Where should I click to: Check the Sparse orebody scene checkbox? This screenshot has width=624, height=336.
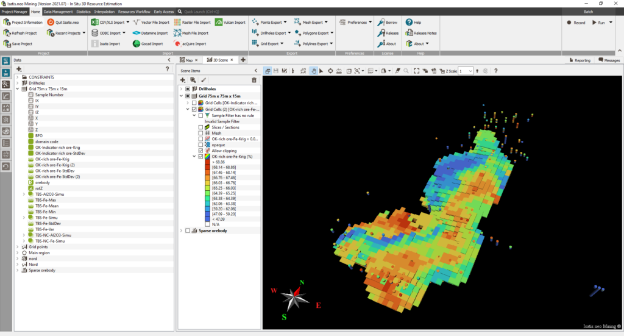pyautogui.click(x=188, y=231)
